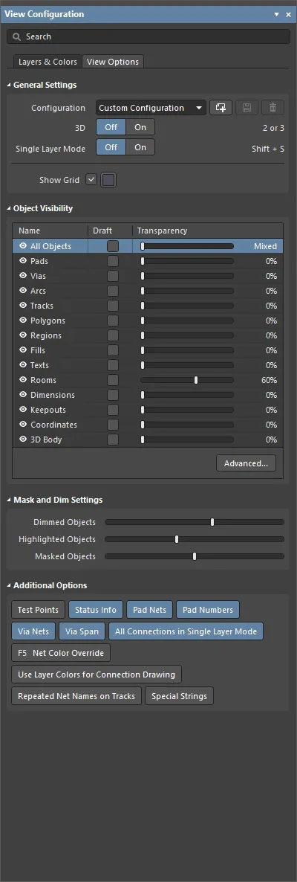Turn 3D mode On
297x882 pixels.
140,127
